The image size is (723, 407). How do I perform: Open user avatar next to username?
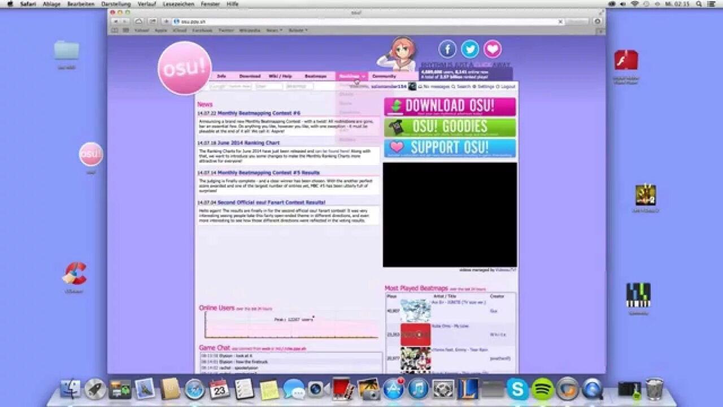pos(412,86)
